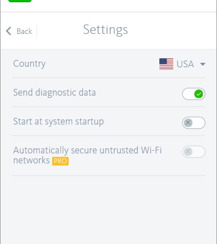Click the Start at system startup label

tap(59, 122)
